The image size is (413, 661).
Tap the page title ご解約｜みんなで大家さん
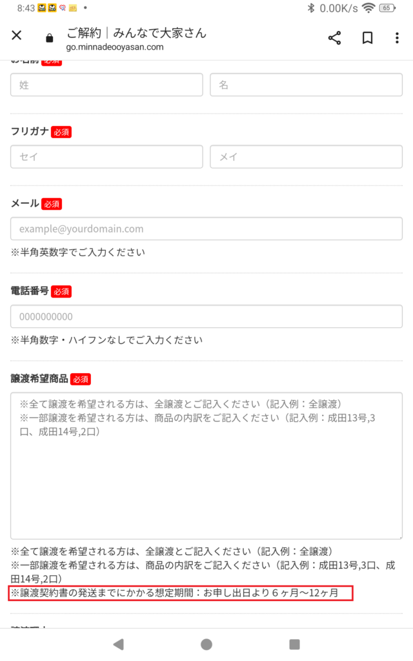click(x=136, y=32)
